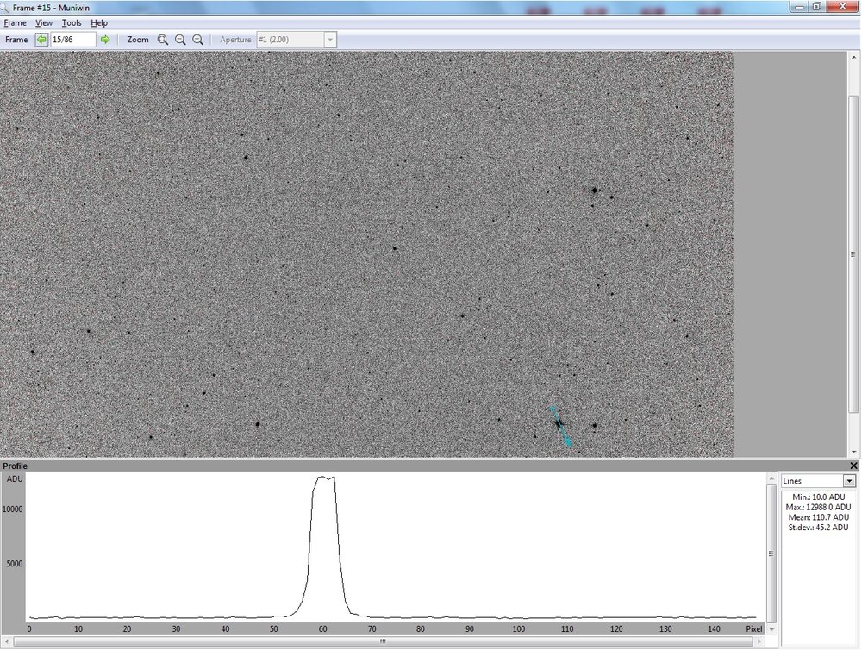Click the profile vertical scrollbar thumb
The width and height of the screenshot is (862, 650).
coord(771,552)
